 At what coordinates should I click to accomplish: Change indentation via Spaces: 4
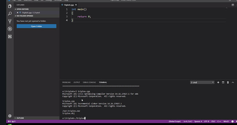coord(198,121)
